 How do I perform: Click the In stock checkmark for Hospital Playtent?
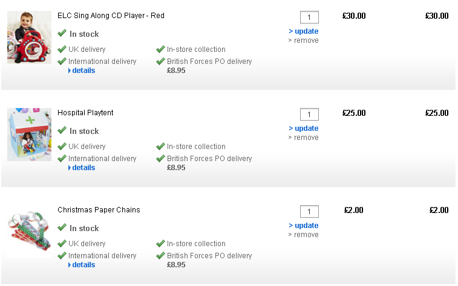(62, 130)
